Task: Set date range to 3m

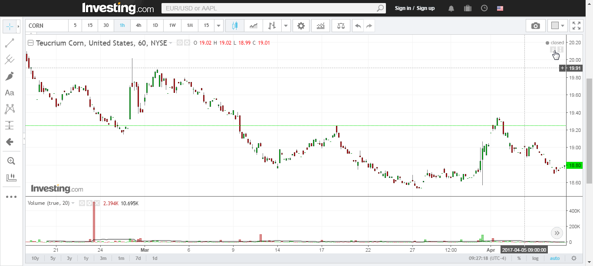Action: click(103, 258)
